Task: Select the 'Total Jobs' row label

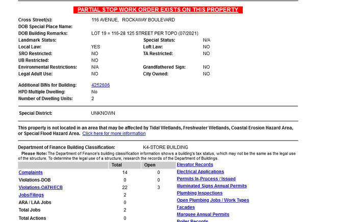Action: point(30,210)
